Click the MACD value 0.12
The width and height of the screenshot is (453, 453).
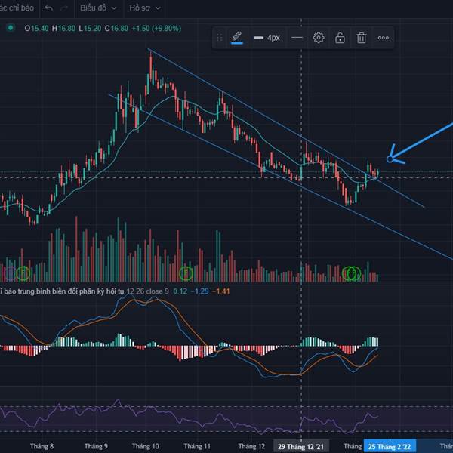180,291
